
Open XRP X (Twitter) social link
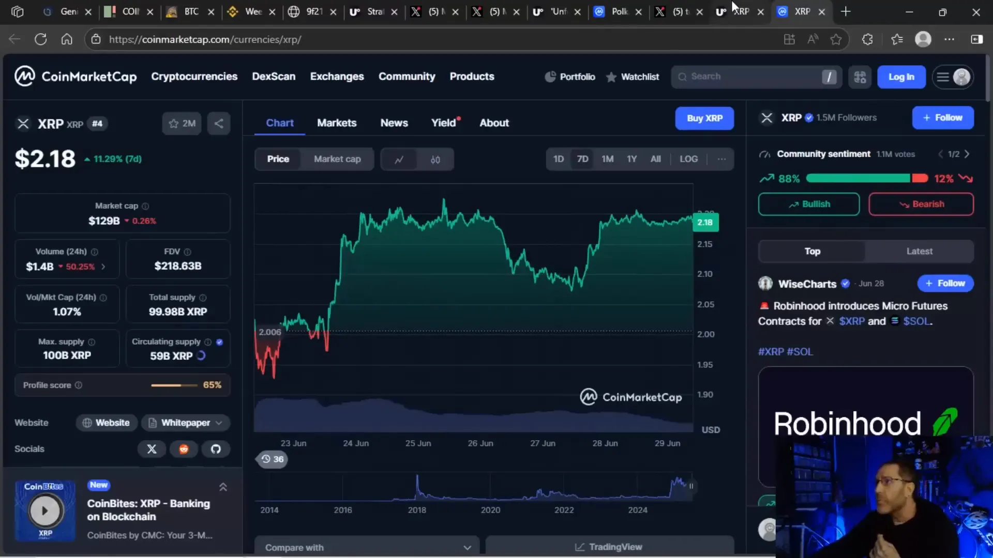coord(152,449)
